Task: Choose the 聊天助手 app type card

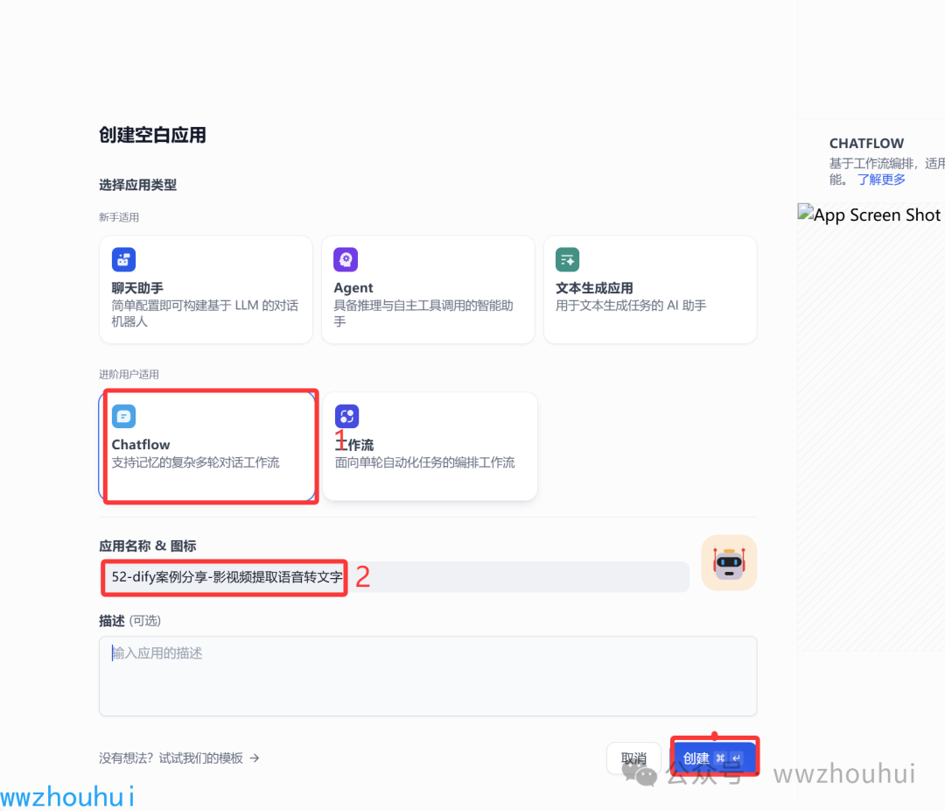Action: point(206,290)
